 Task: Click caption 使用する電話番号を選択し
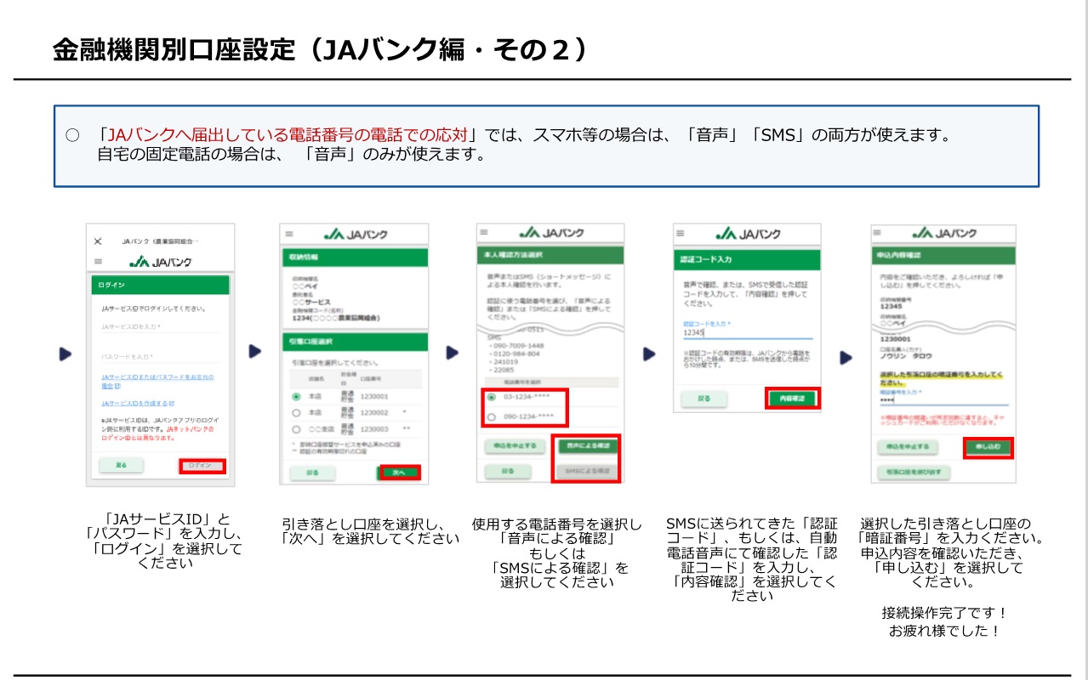(x=557, y=524)
